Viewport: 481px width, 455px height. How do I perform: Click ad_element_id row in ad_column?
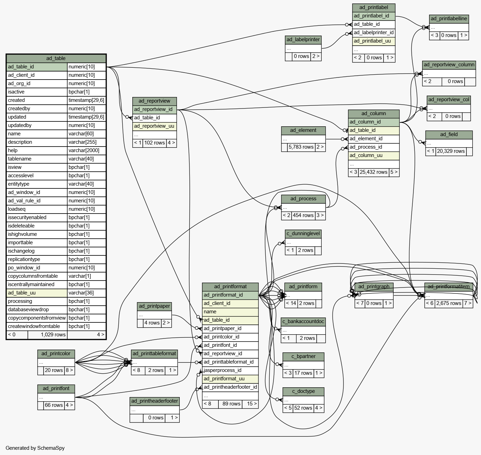point(374,139)
